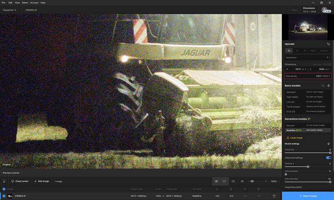Open the 100% zoom level dropdown

click(x=275, y=181)
